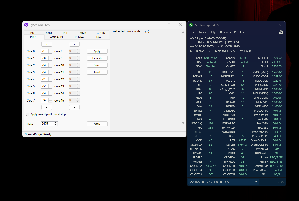
Task: Click the Core 1 stepper arrows
Action: point(50,58)
